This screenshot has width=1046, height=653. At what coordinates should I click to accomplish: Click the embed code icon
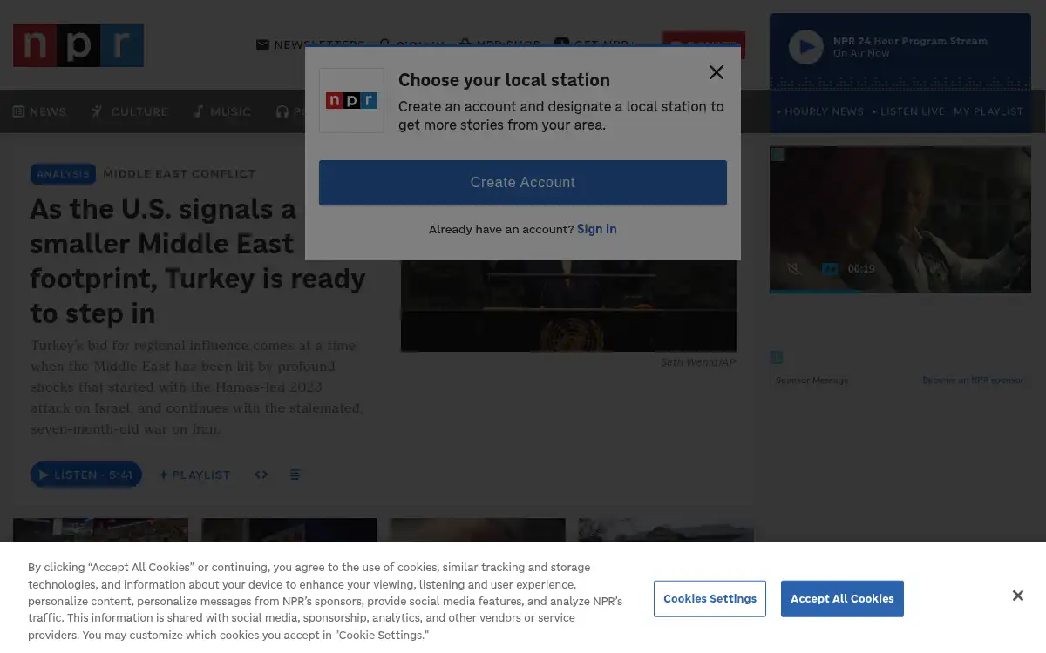[x=261, y=475]
